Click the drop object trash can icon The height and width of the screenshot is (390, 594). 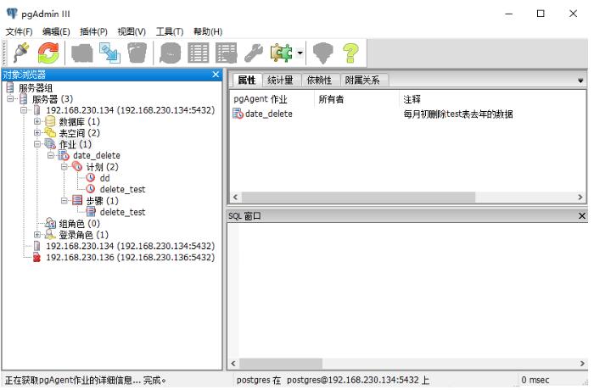pos(137,53)
